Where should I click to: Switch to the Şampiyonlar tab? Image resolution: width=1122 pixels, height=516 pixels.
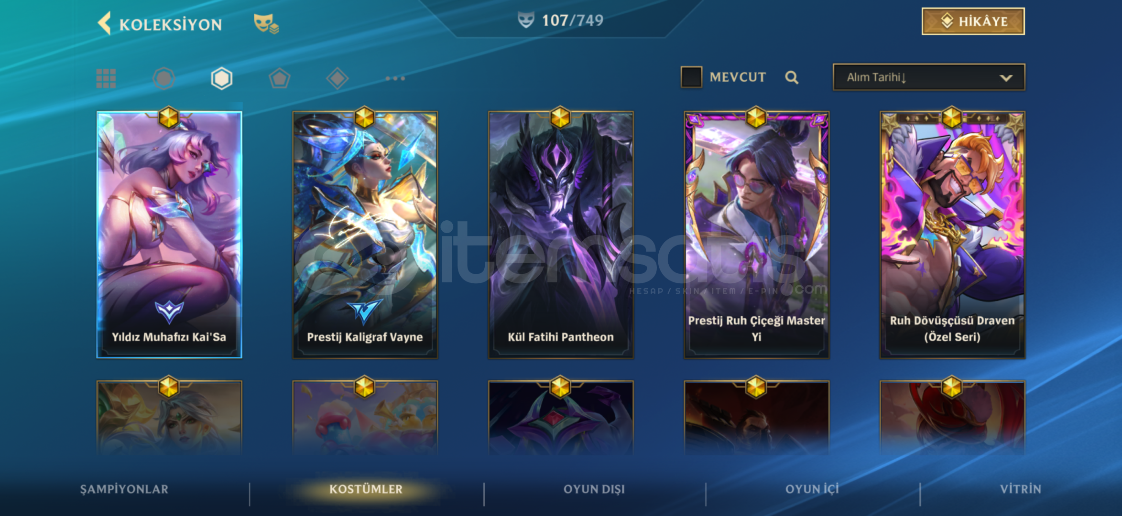[124, 489]
